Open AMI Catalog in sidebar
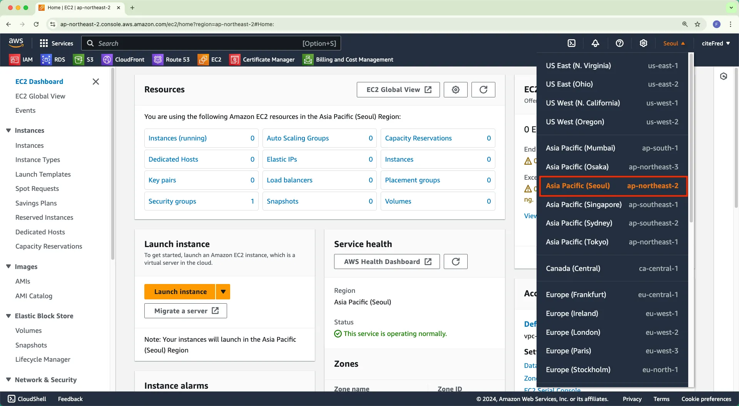The image size is (739, 406). (34, 296)
